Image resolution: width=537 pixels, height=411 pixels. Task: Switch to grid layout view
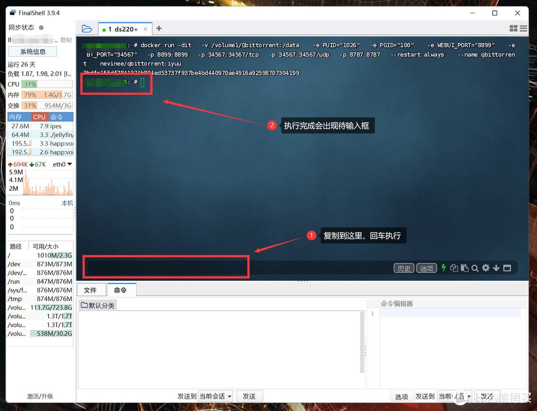513,28
